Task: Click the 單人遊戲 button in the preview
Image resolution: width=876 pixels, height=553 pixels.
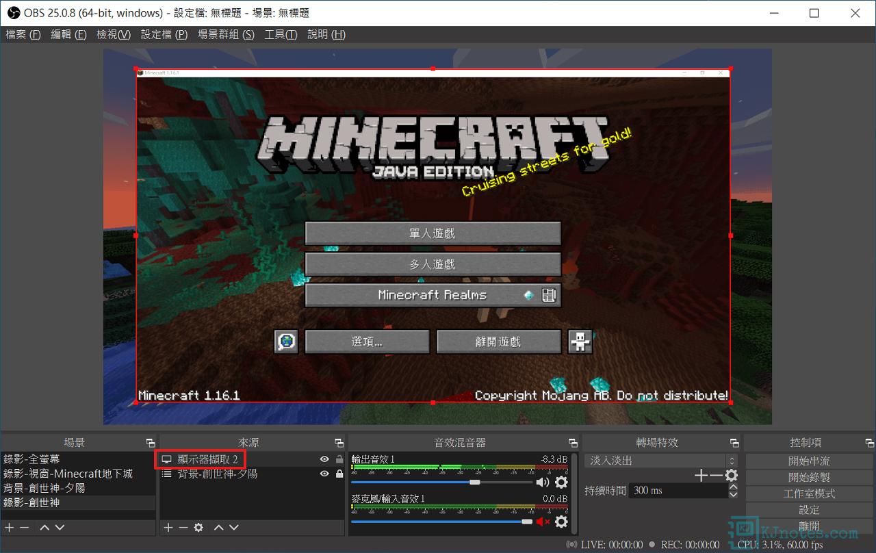Action: click(433, 233)
